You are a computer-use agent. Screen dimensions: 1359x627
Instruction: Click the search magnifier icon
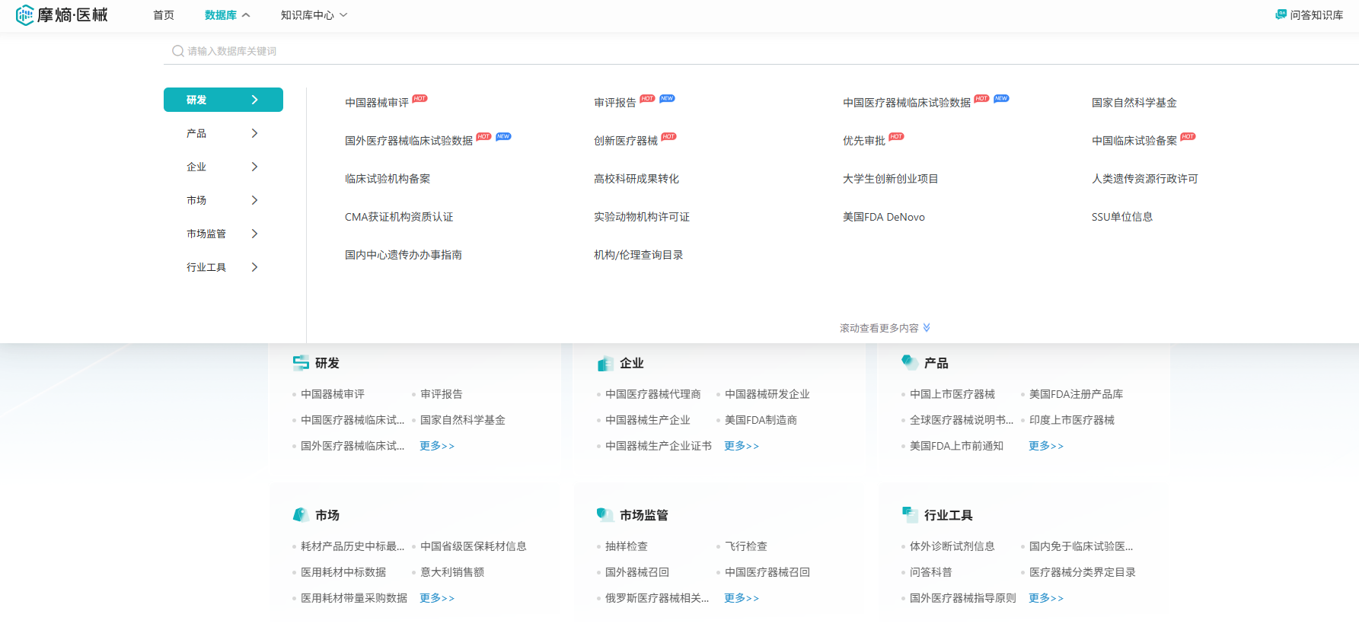177,51
